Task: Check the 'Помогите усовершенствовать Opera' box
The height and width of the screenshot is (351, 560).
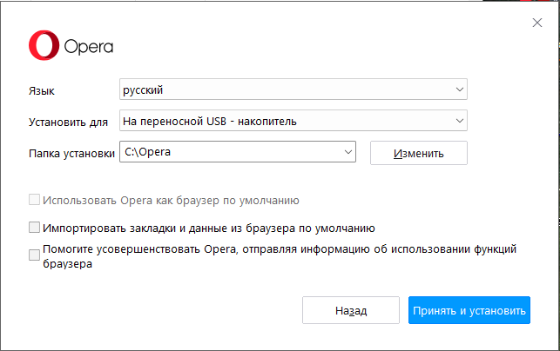Action: (35, 255)
